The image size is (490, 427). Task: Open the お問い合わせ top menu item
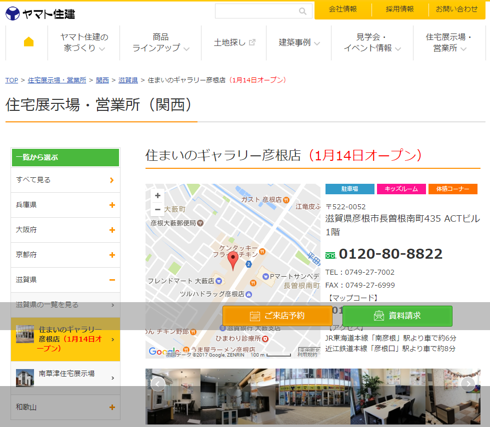point(456,9)
